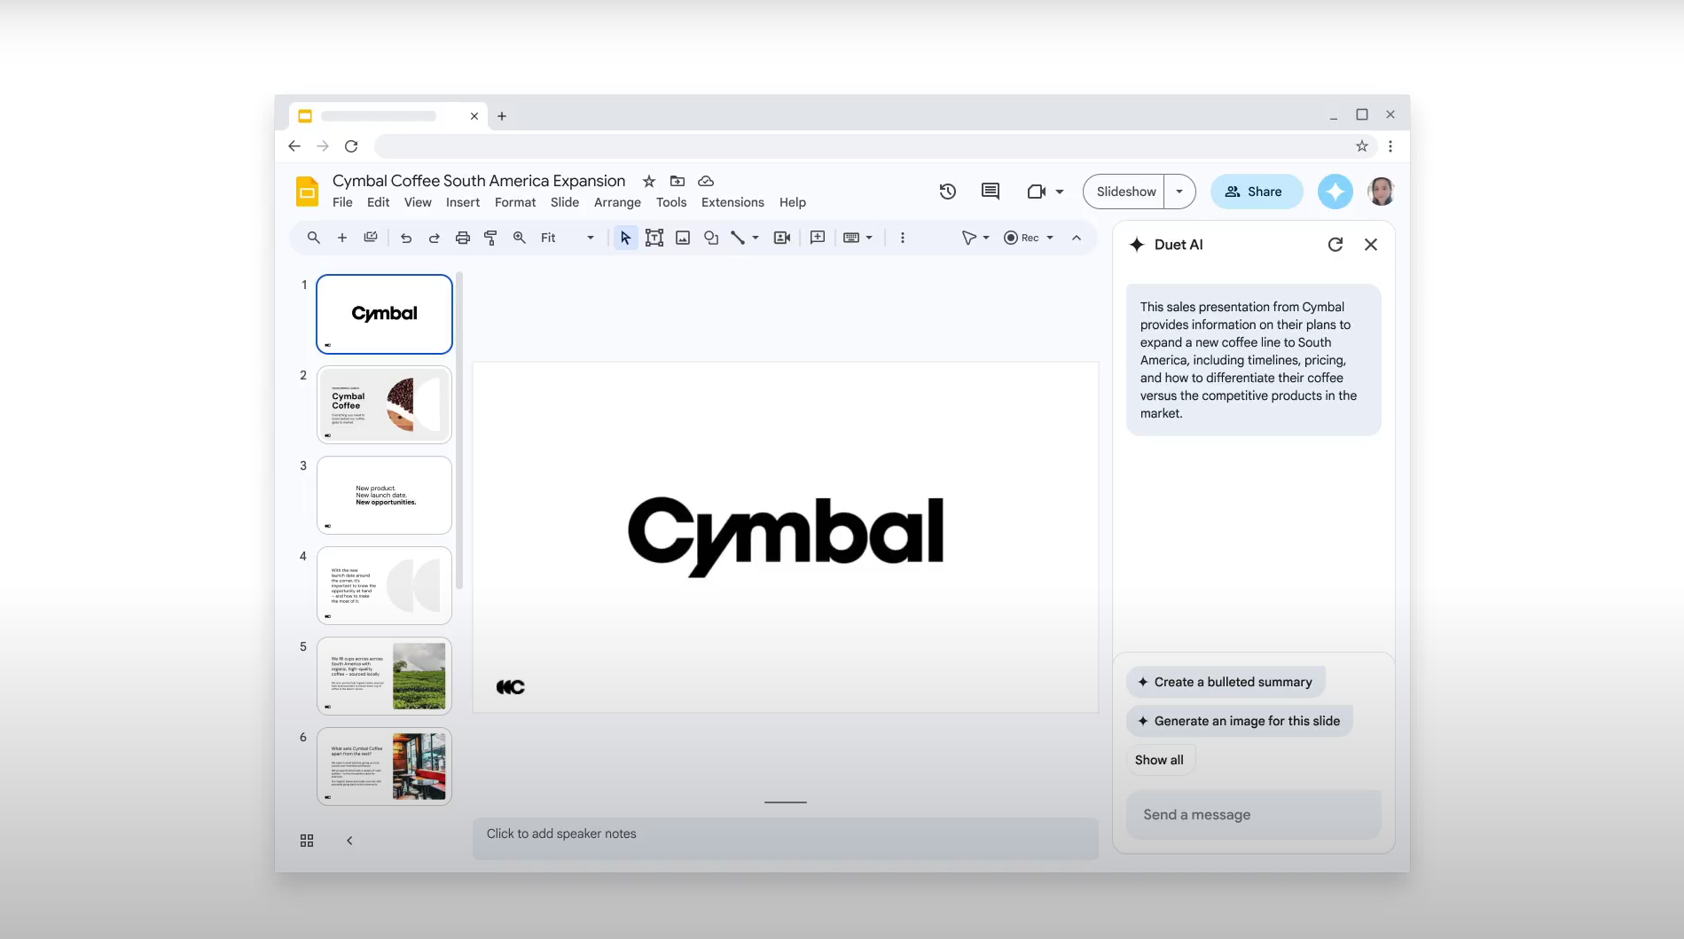Click the Duet AI sparkle button in header
This screenshot has height=939, width=1684.
point(1335,192)
